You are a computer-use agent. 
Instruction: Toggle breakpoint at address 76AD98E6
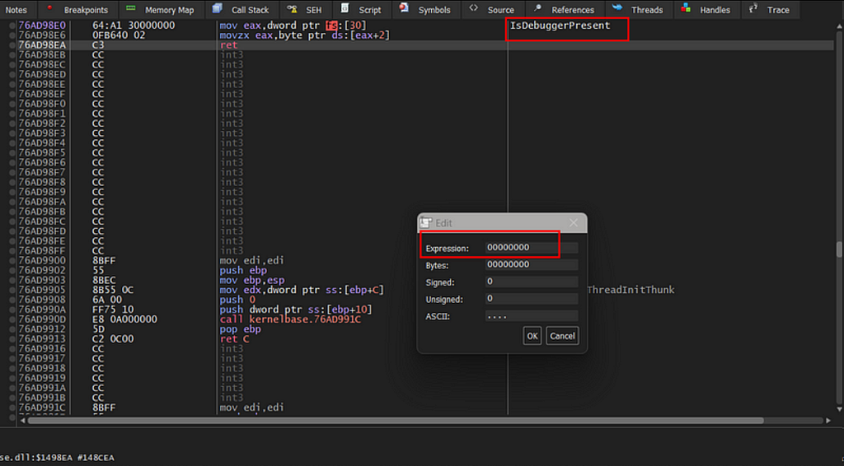coord(12,35)
